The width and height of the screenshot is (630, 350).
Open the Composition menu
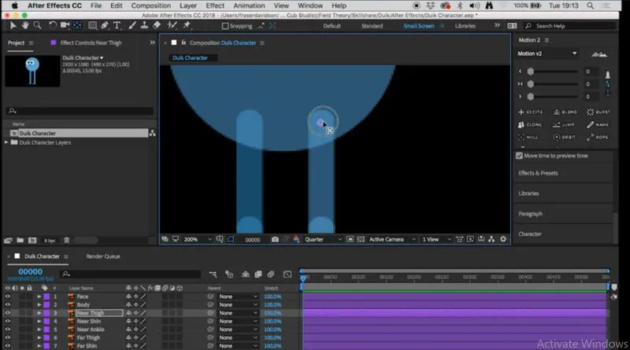[150, 6]
